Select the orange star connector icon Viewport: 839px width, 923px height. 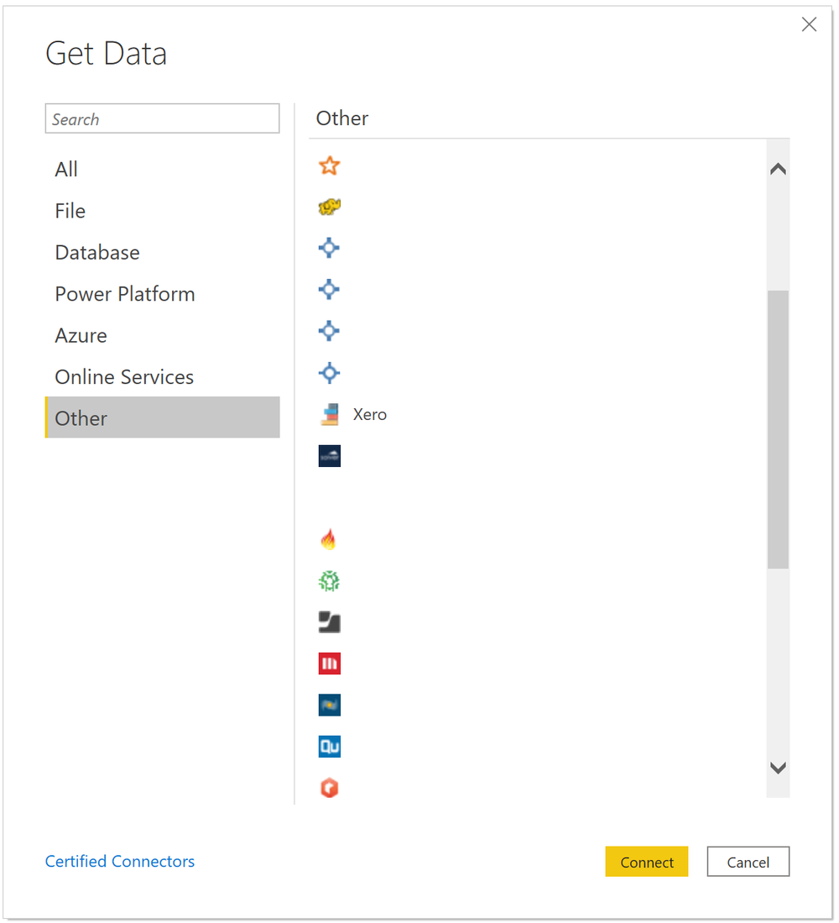[x=329, y=165]
